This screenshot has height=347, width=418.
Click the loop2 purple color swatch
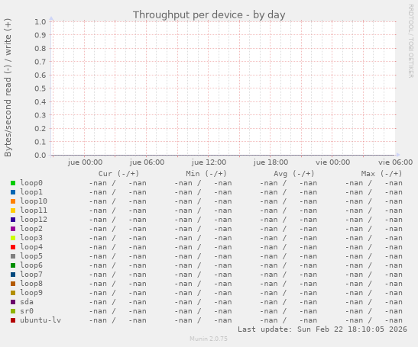[13, 229]
